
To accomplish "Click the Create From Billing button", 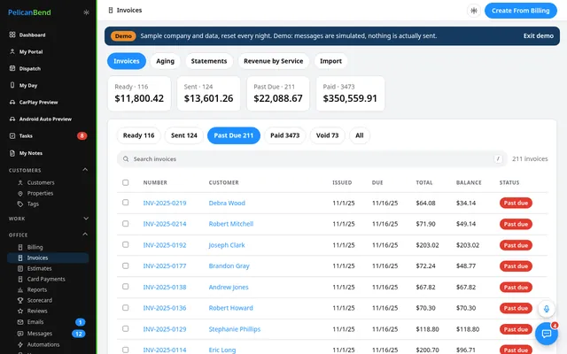I will (521, 11).
